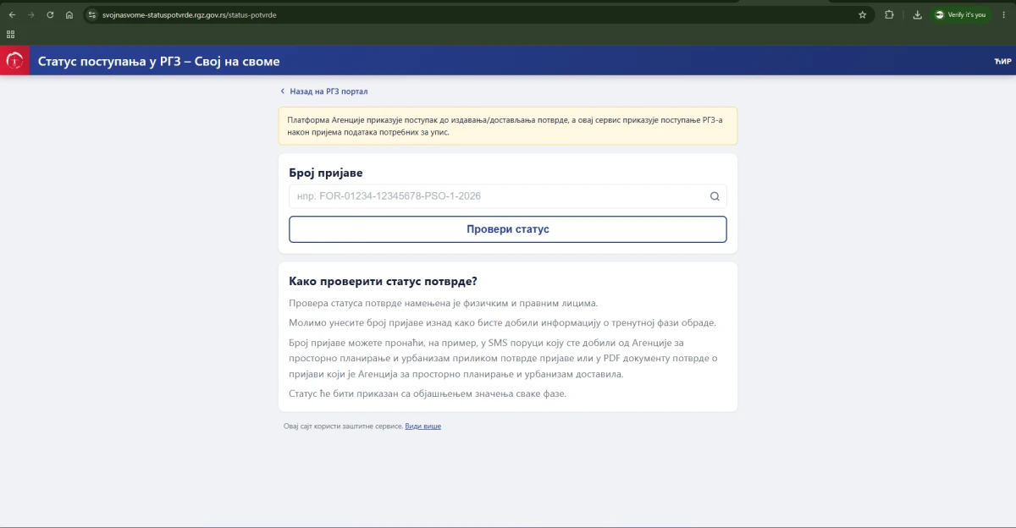1016x528 pixels.
Task: Follow the Назад на РГЗ портал link
Action: point(324,91)
